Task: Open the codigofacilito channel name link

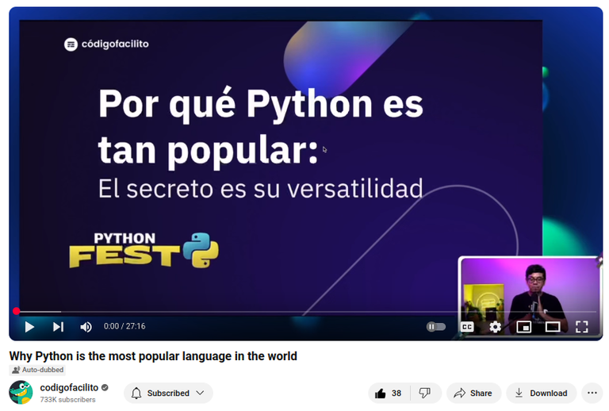Action: pos(69,387)
